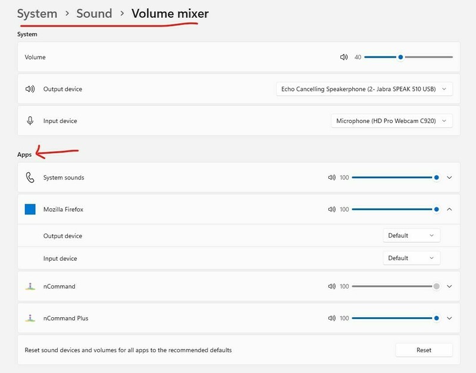Image resolution: width=476 pixels, height=373 pixels.
Task: Mute nCommand Plus speaker icon
Action: click(x=332, y=318)
